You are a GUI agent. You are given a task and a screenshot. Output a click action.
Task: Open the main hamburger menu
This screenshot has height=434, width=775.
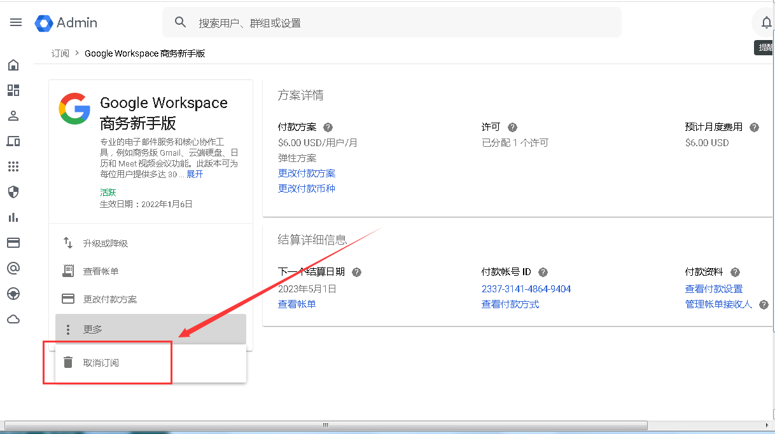(16, 22)
